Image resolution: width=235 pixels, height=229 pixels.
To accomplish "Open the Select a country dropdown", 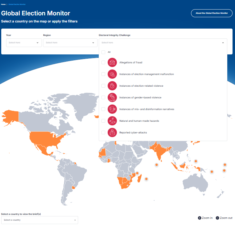I will [40, 220].
